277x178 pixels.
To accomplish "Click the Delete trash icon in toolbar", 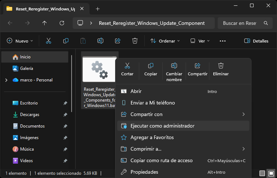I will [x=135, y=41].
